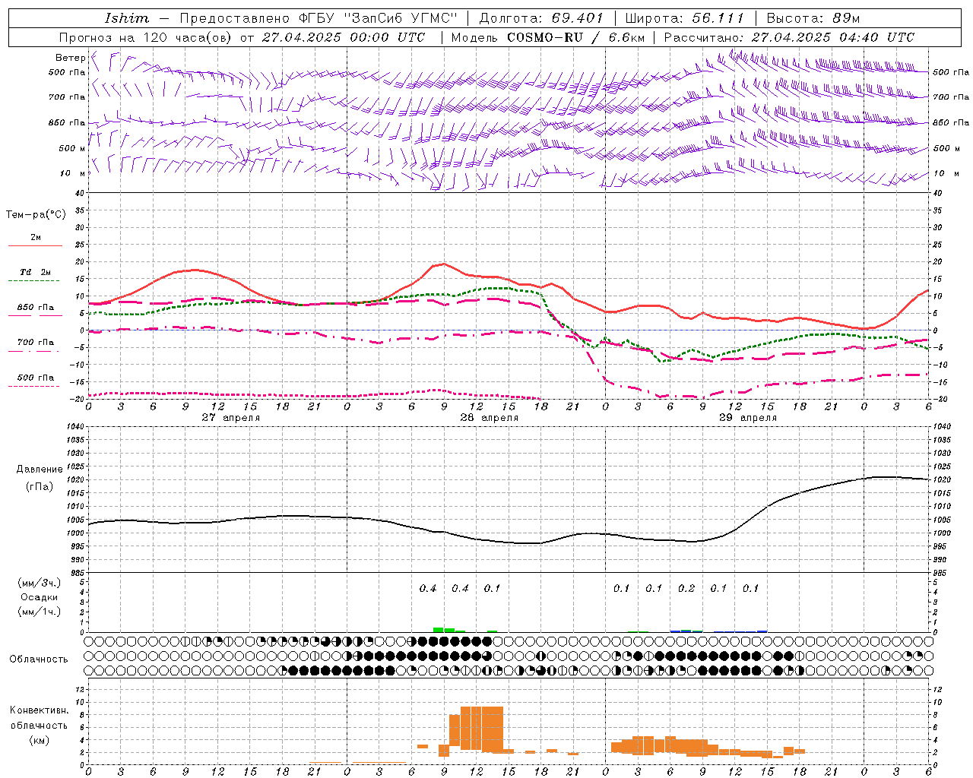Screen dimensions: 973x778
Task: Click the "(мм/1ч.)" unit label
Action: [x=40, y=612]
